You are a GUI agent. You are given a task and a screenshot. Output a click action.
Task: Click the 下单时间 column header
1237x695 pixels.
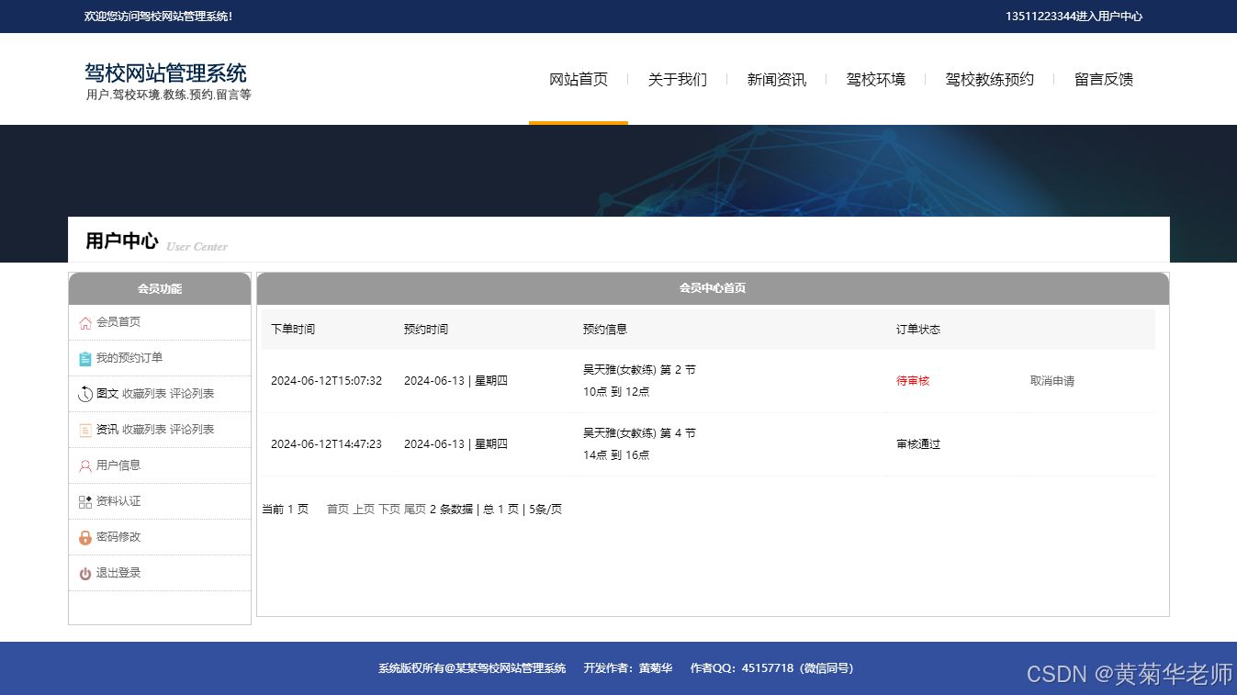point(293,330)
